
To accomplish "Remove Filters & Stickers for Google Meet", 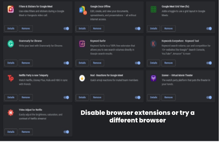I will (x=26, y=29).
